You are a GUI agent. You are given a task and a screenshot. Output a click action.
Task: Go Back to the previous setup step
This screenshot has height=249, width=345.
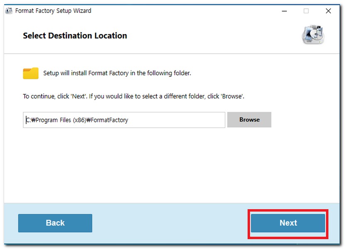coord(55,223)
